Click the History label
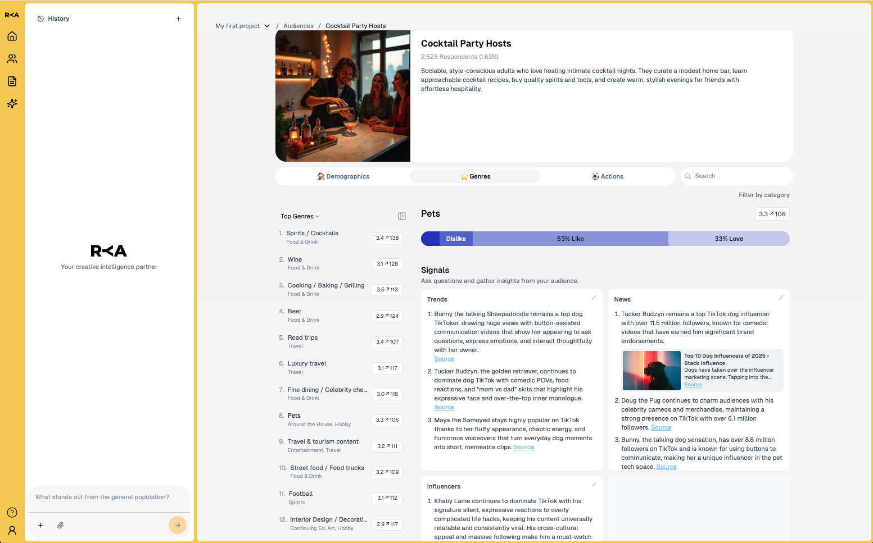This screenshot has height=543, width=873. coord(58,19)
